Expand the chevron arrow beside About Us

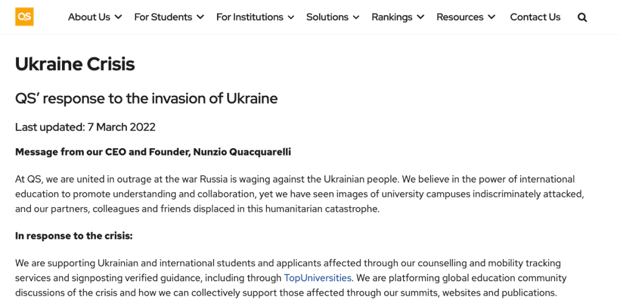click(x=118, y=17)
